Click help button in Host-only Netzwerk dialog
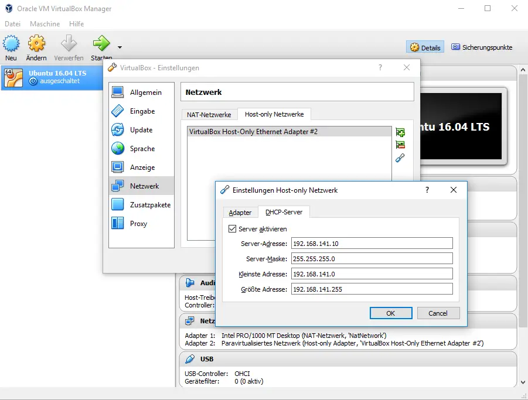The width and height of the screenshot is (528, 400). [x=427, y=190]
